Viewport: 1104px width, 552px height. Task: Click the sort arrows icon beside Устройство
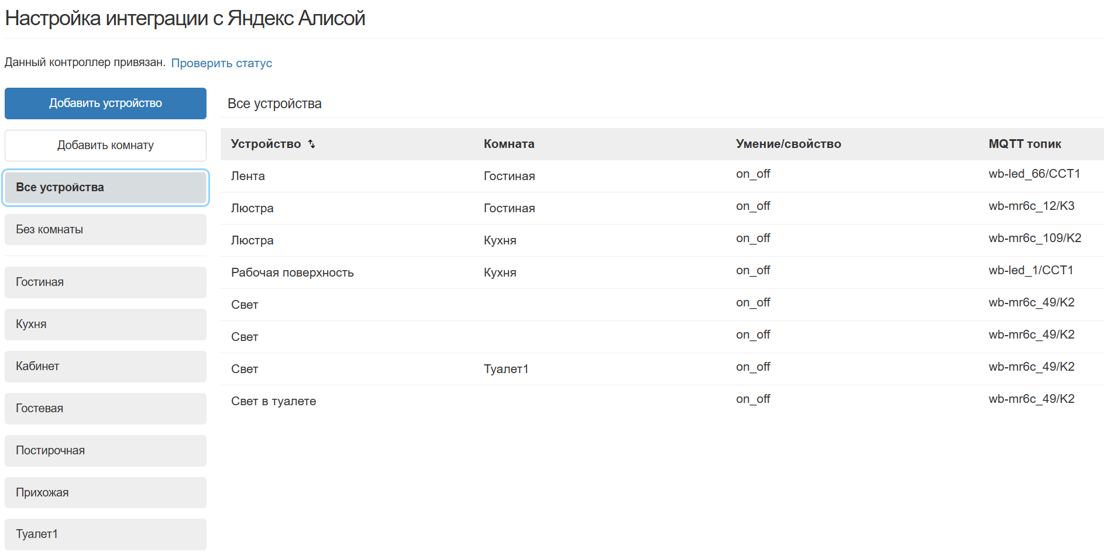[312, 144]
